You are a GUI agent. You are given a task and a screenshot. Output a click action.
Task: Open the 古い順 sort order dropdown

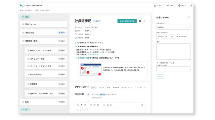(x=141, y=87)
